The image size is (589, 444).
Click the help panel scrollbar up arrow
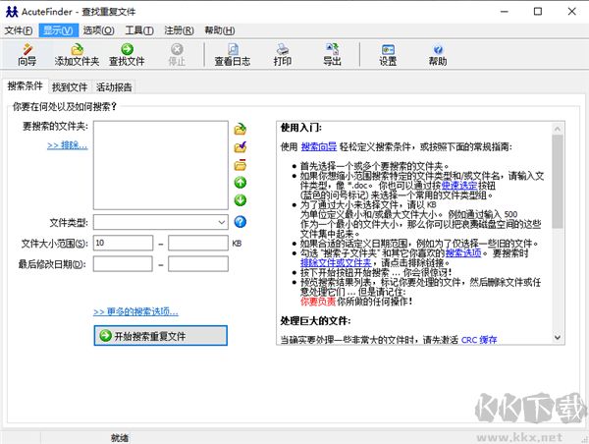(x=558, y=129)
